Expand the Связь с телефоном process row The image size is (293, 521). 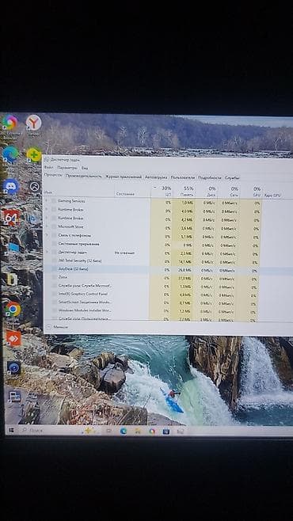[x=46, y=235]
